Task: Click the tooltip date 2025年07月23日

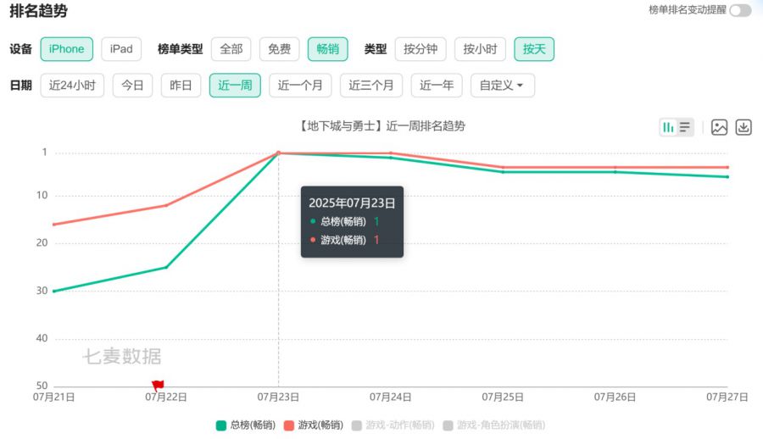Action: (352, 203)
